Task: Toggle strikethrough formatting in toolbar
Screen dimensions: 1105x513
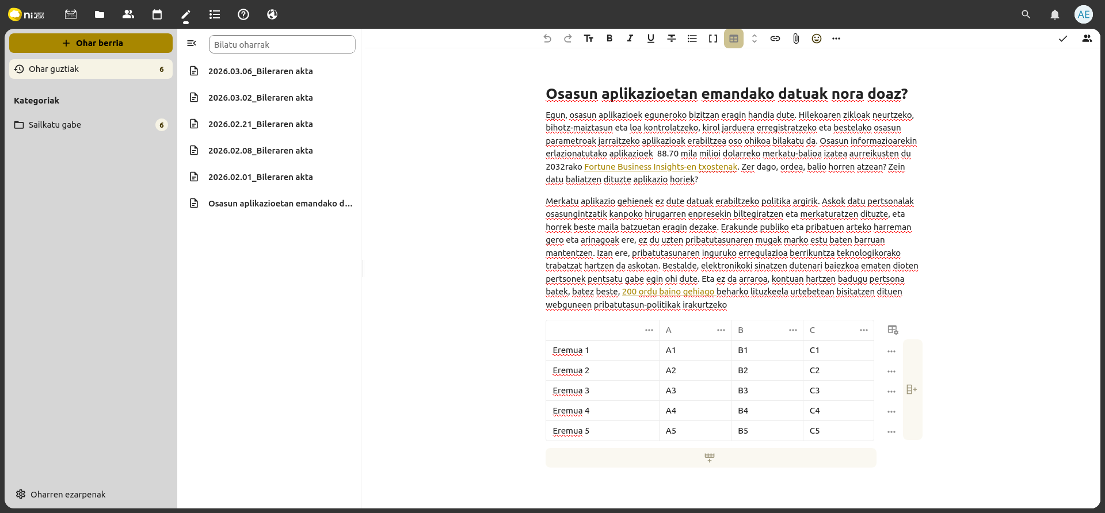Action: tap(671, 39)
